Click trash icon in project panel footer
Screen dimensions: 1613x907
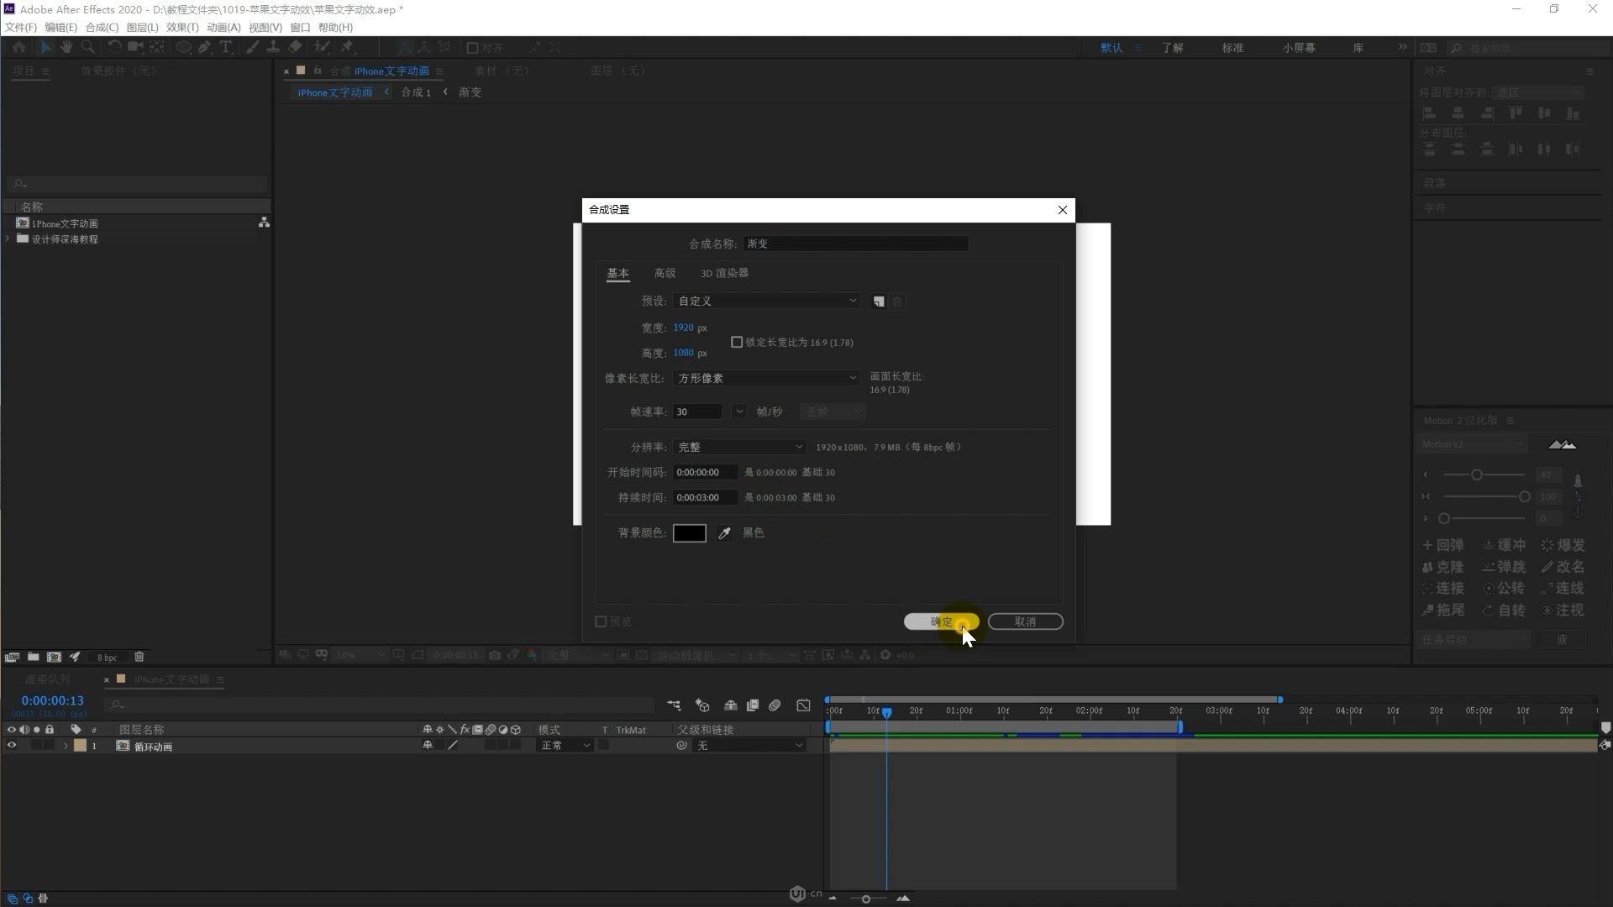point(139,657)
